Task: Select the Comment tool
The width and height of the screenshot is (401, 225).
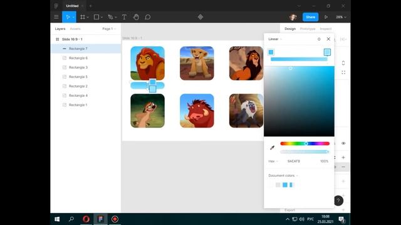Action: (148, 17)
